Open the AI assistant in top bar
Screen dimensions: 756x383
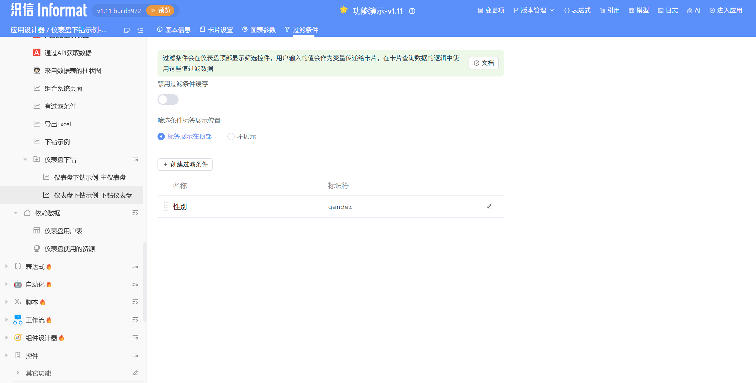click(694, 10)
